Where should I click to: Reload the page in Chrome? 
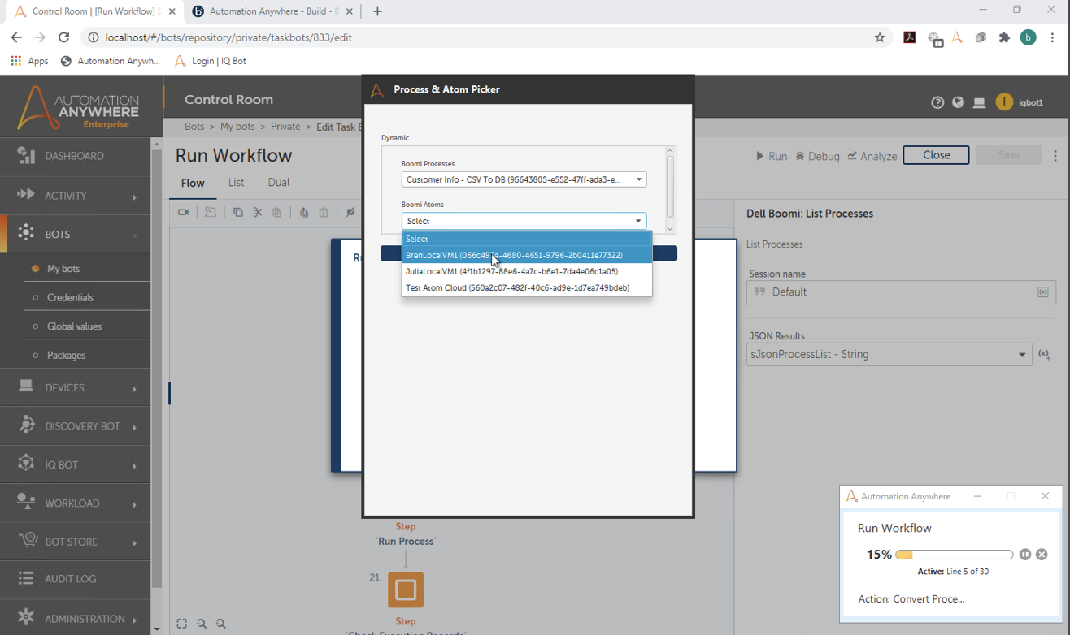tap(64, 37)
